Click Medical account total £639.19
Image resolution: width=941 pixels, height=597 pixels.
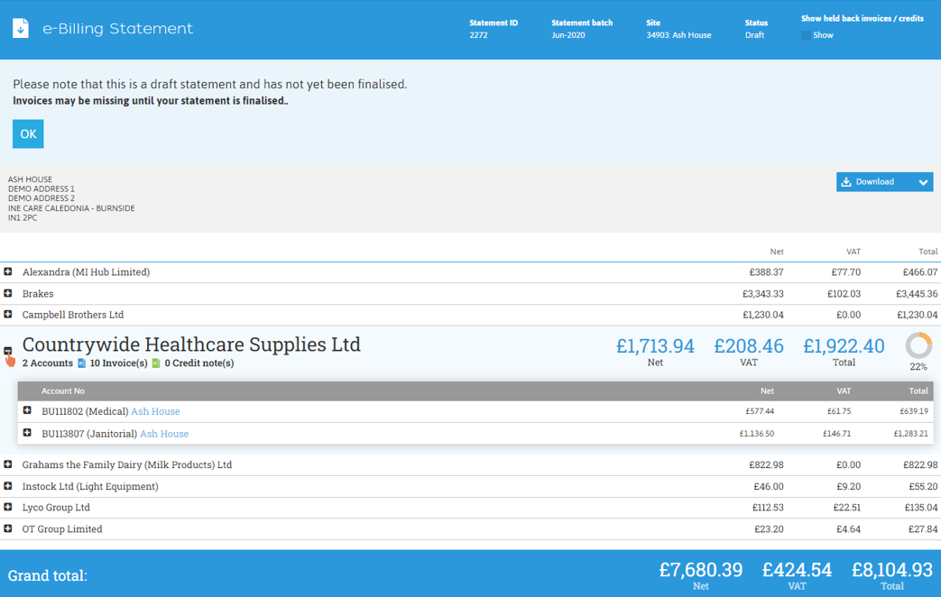tap(914, 411)
